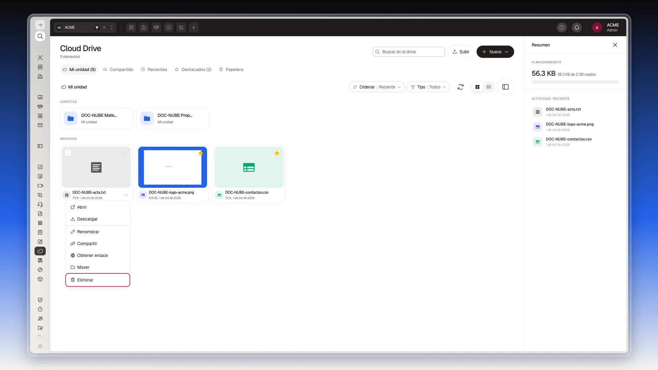Click the Mi unidad breadcrumb

[x=74, y=87]
